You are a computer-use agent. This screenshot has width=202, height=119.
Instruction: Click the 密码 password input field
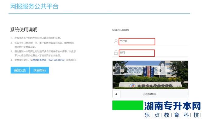click(x=137, y=53)
